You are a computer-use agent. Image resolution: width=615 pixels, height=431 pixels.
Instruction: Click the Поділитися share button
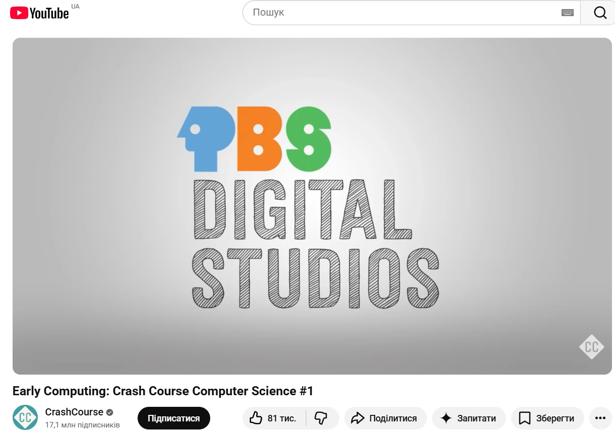386,418
